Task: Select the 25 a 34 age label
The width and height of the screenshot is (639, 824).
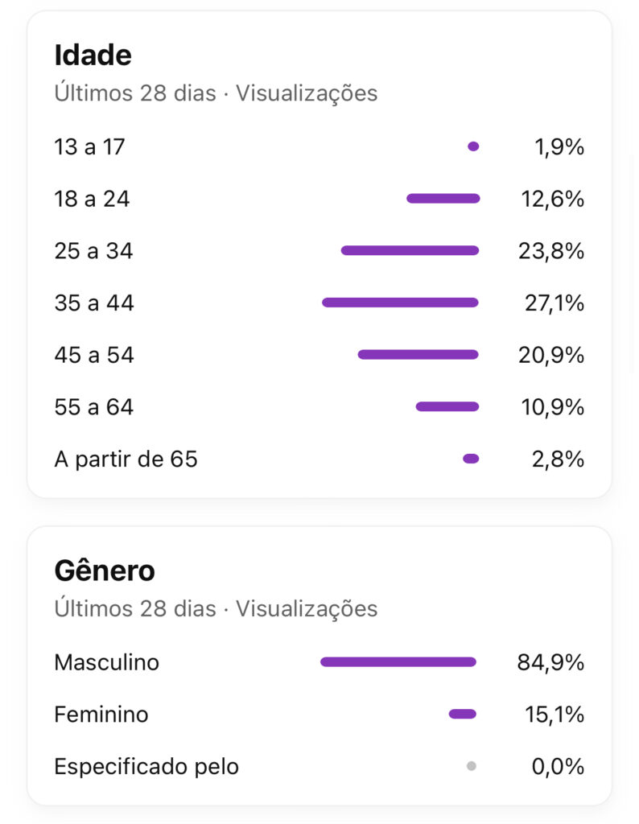Action: click(x=93, y=251)
